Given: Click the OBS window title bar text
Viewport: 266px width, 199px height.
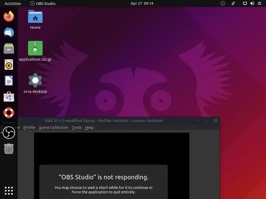Looking at the screenshot, I should click(103, 121).
